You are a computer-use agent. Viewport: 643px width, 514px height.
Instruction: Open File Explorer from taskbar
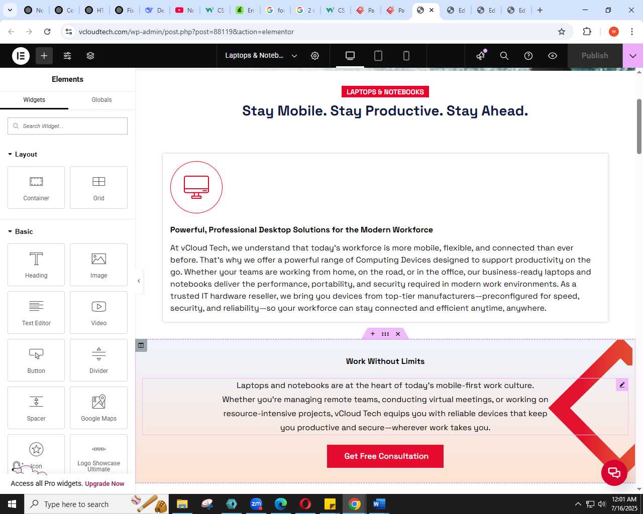(182, 504)
